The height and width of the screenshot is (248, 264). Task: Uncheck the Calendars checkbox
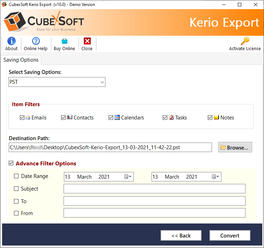point(111,117)
